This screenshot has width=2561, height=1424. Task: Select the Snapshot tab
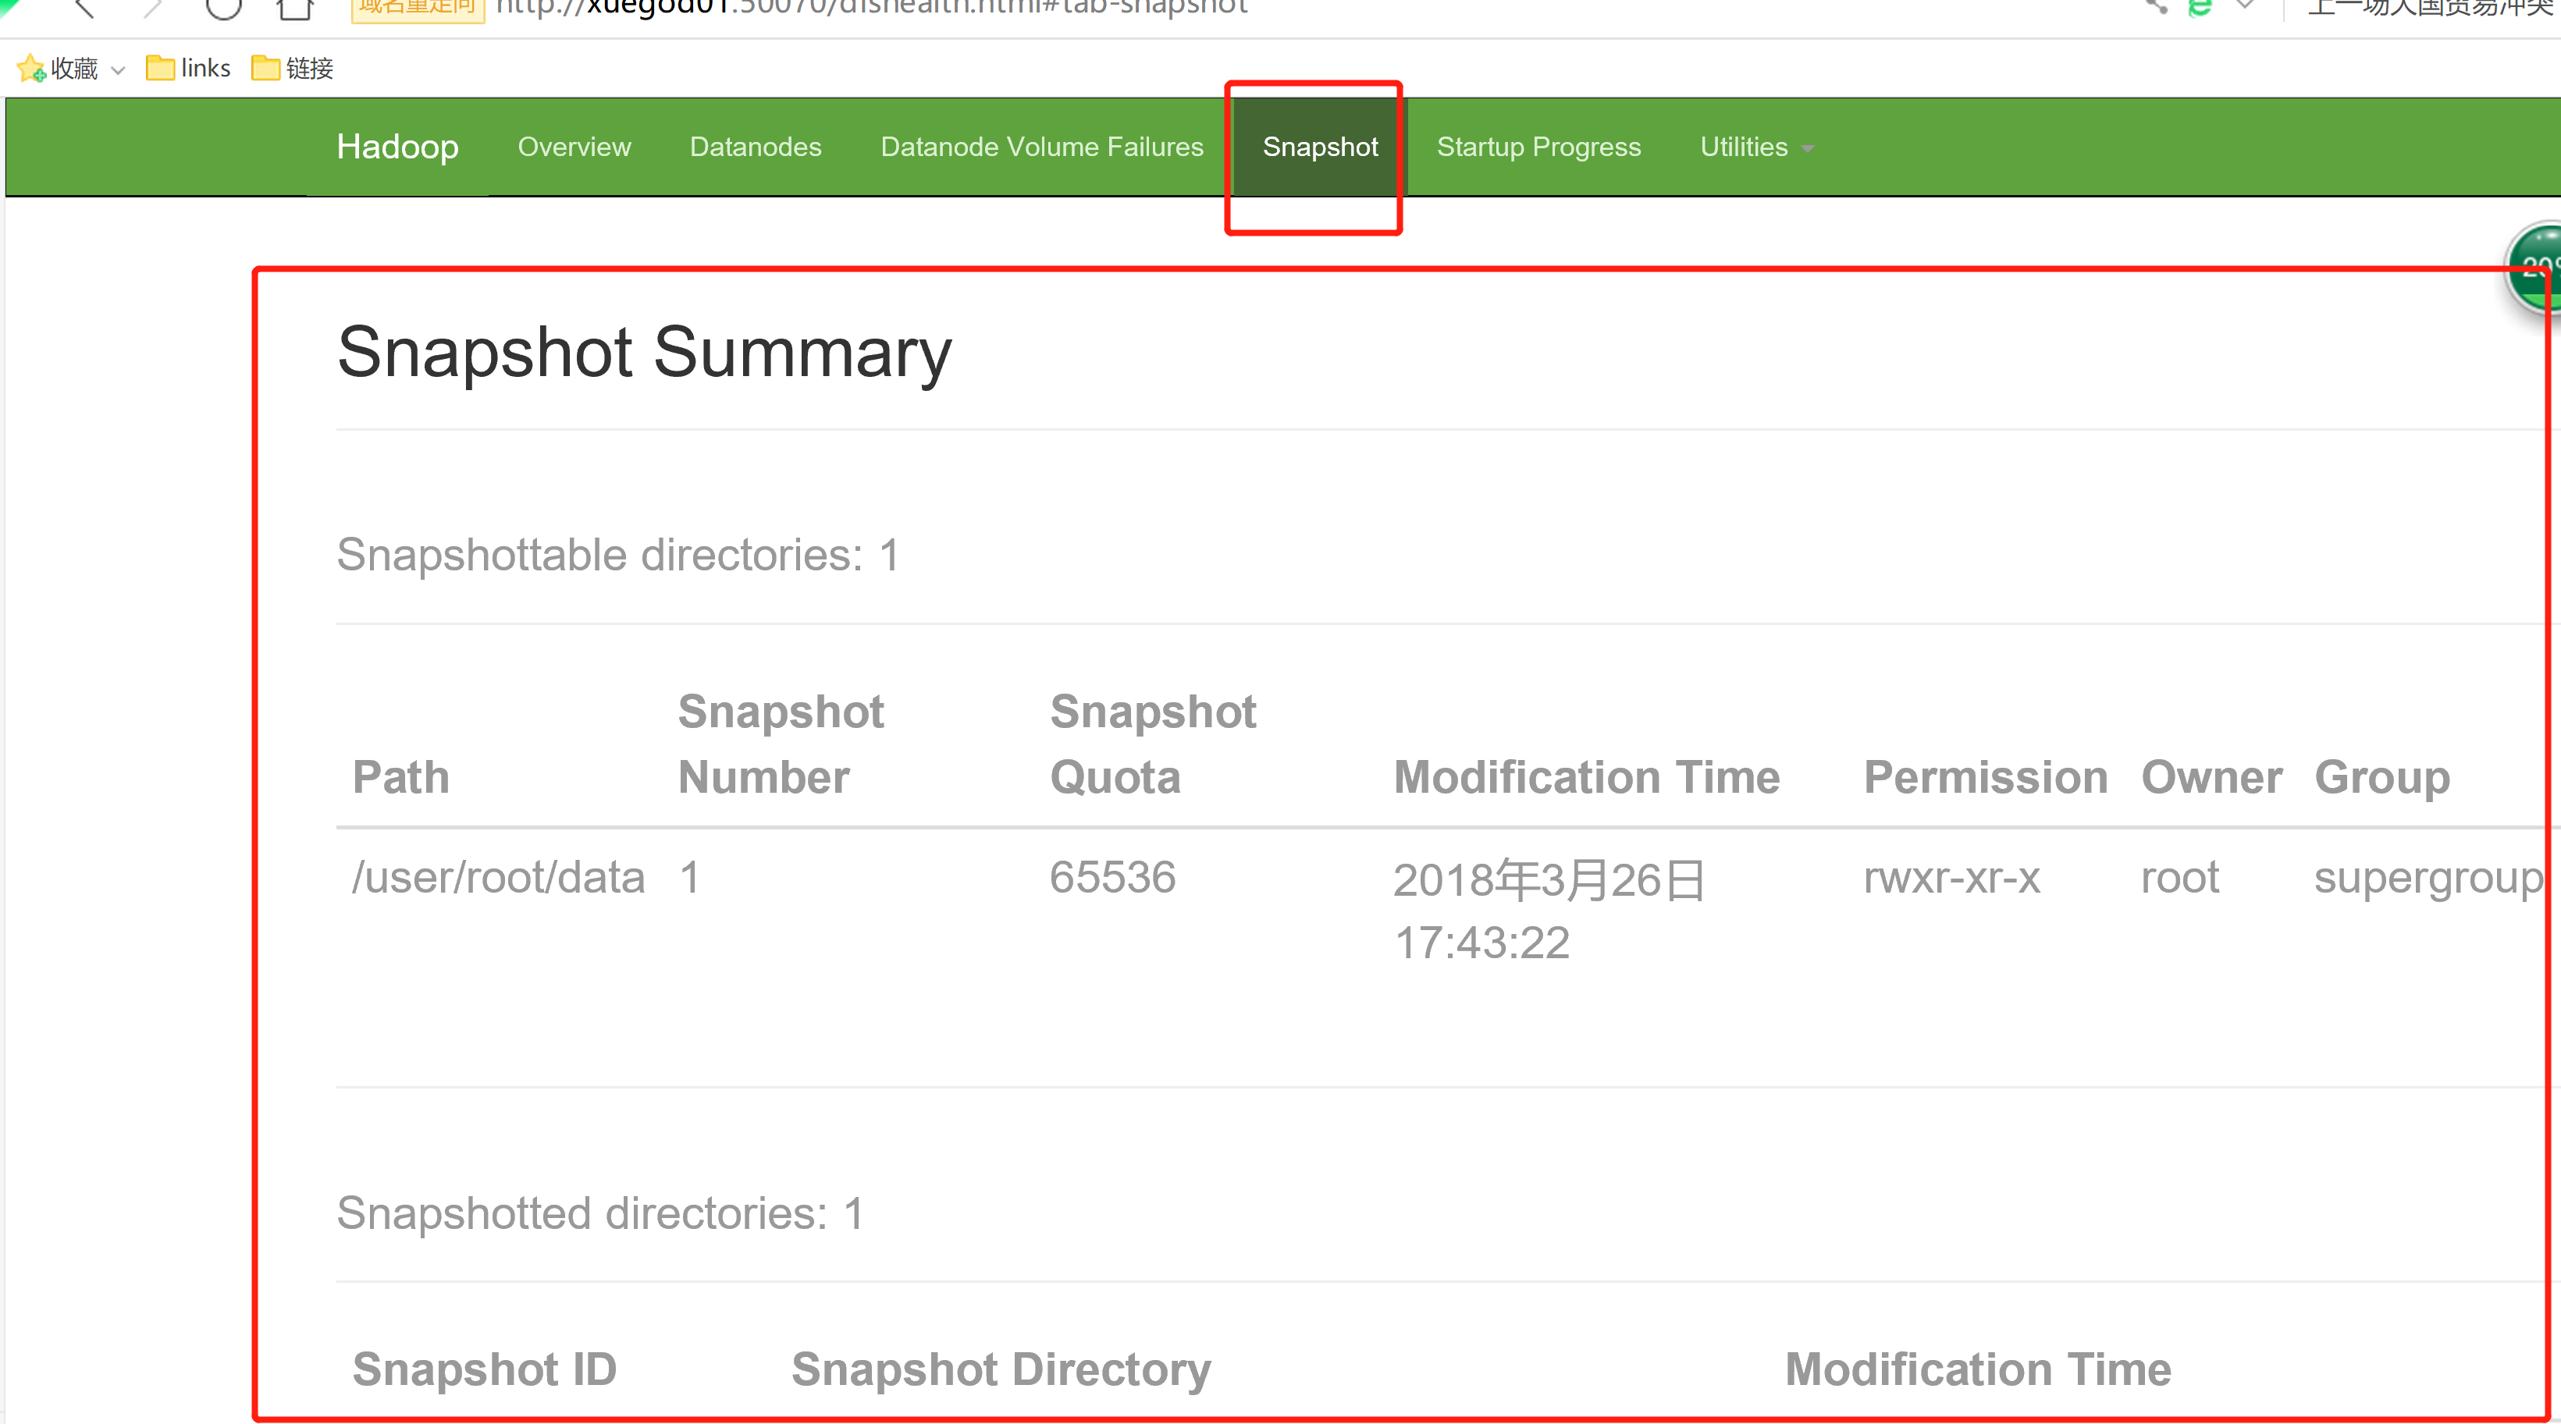[x=1319, y=147]
